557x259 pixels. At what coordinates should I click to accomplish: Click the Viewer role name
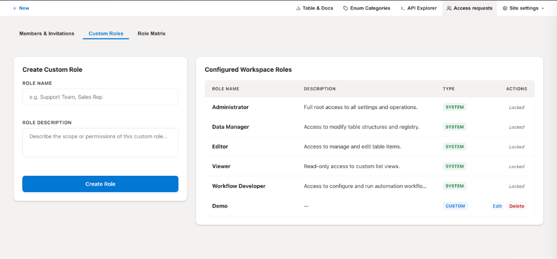(x=221, y=166)
